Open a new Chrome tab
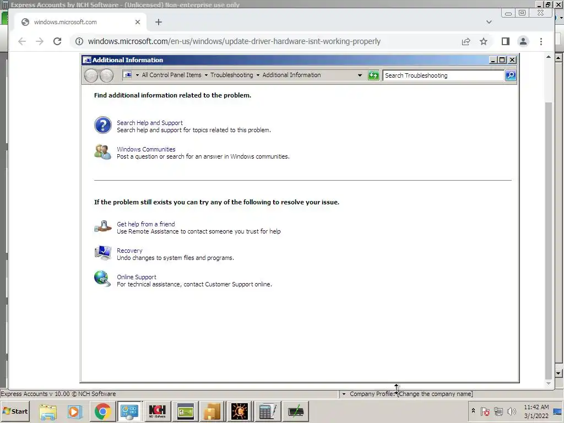Viewport: 564px width, 423px height. (x=159, y=22)
